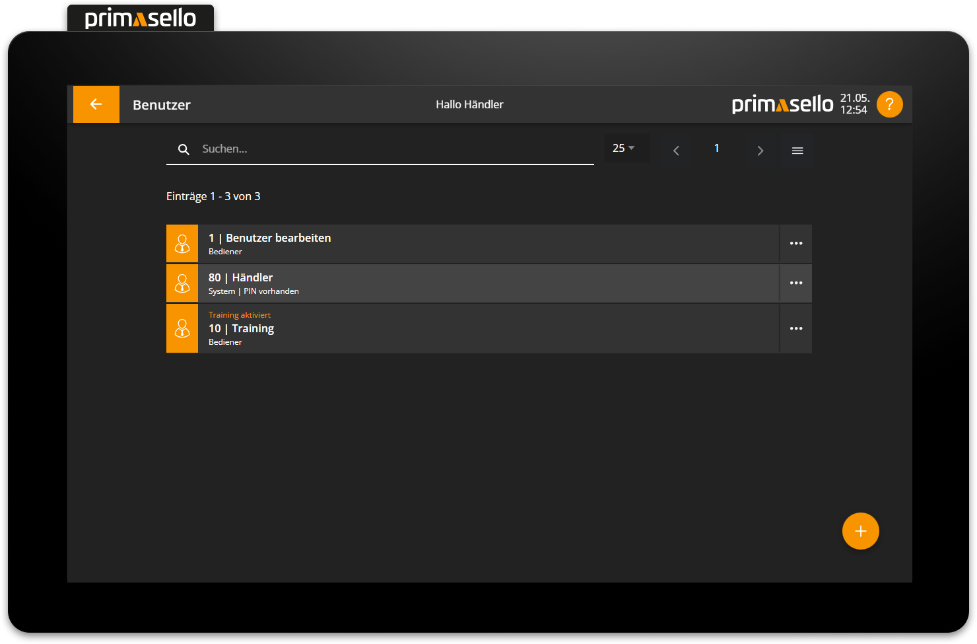Open three-dot menu for Training user
Screen dimensions: 977x644
click(796, 328)
